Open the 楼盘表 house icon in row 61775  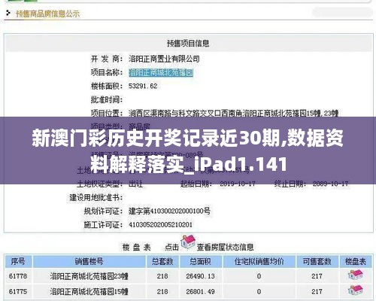click(356, 291)
